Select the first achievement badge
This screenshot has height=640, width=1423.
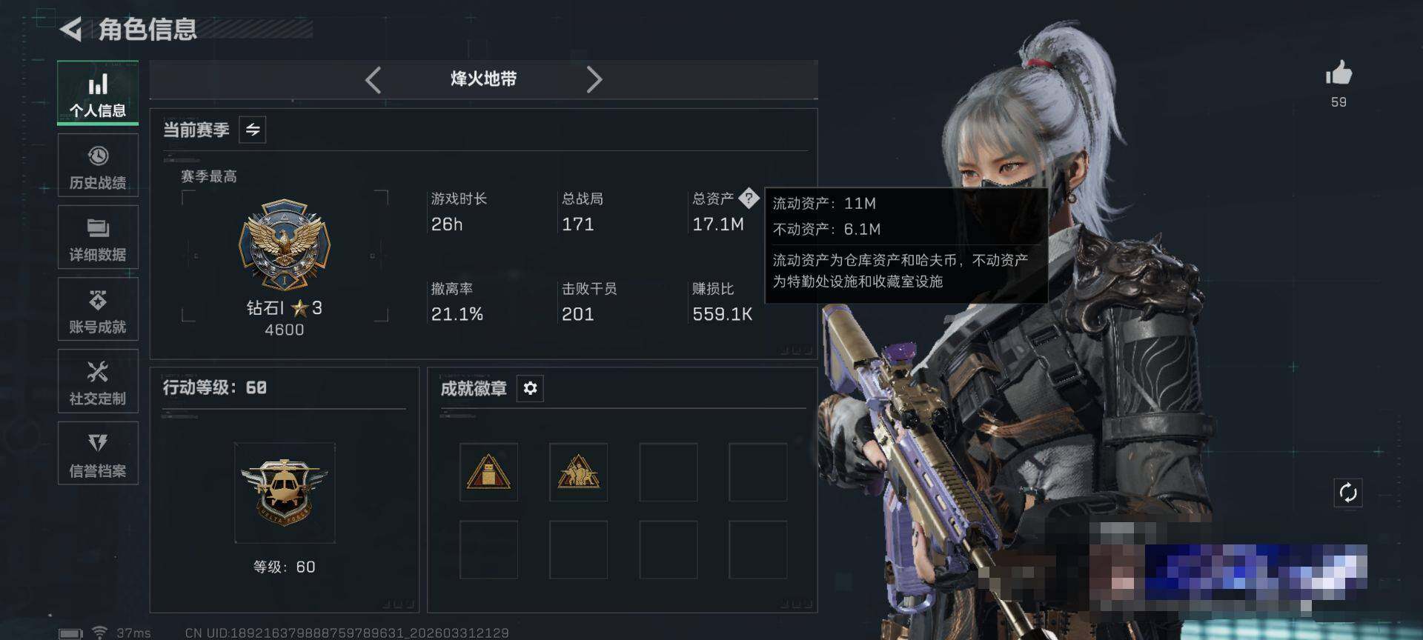[488, 472]
